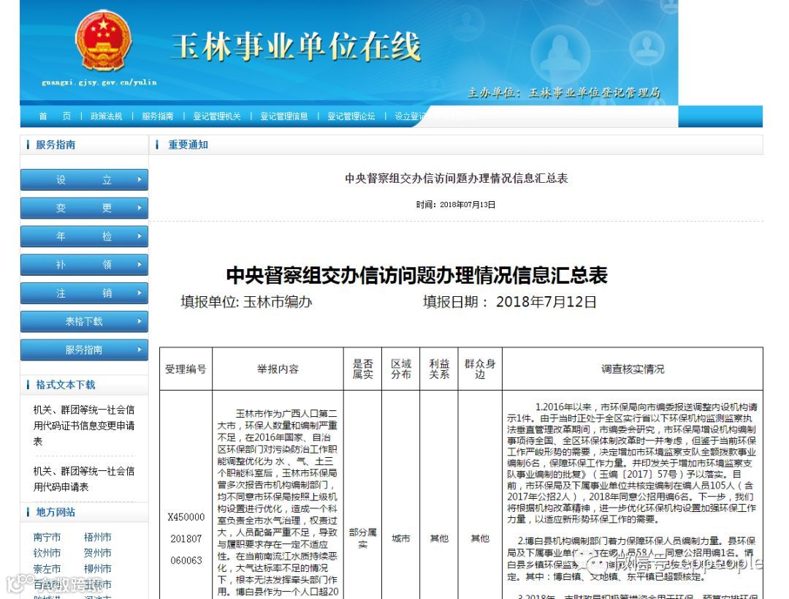Click the small article title 中央督察组交办信访问题办理情况信息汇总表
Image resolution: width=789 pixels, height=599 pixels.
pyautogui.click(x=457, y=178)
